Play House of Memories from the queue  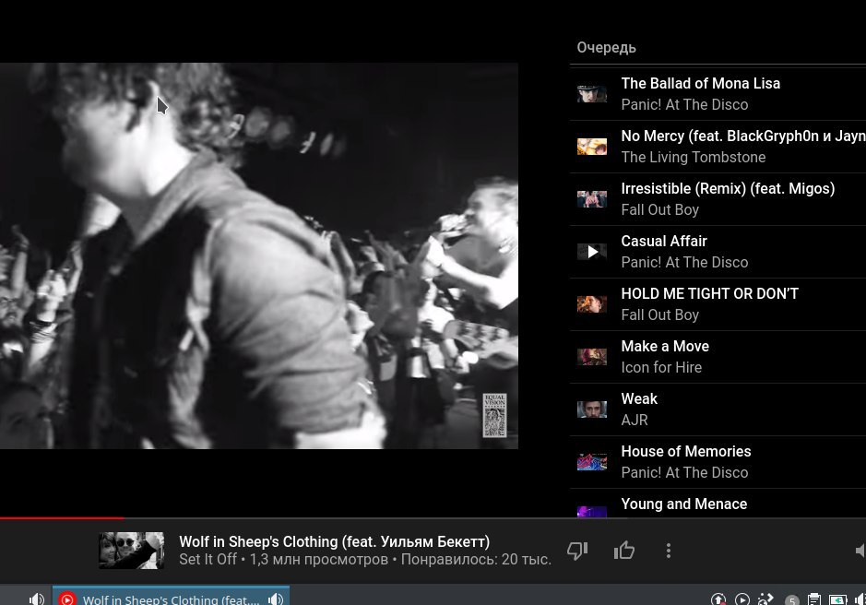[718, 461]
